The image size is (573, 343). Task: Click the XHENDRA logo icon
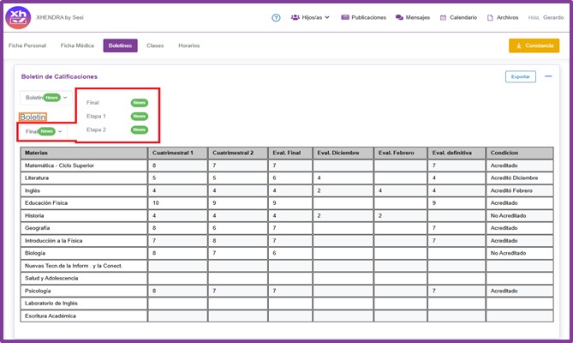point(18,17)
